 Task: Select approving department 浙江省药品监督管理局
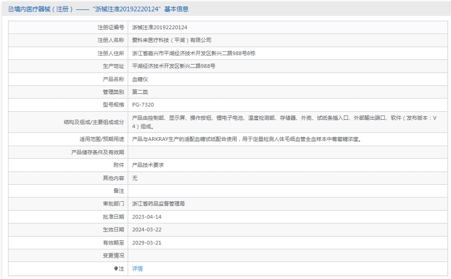158,204
